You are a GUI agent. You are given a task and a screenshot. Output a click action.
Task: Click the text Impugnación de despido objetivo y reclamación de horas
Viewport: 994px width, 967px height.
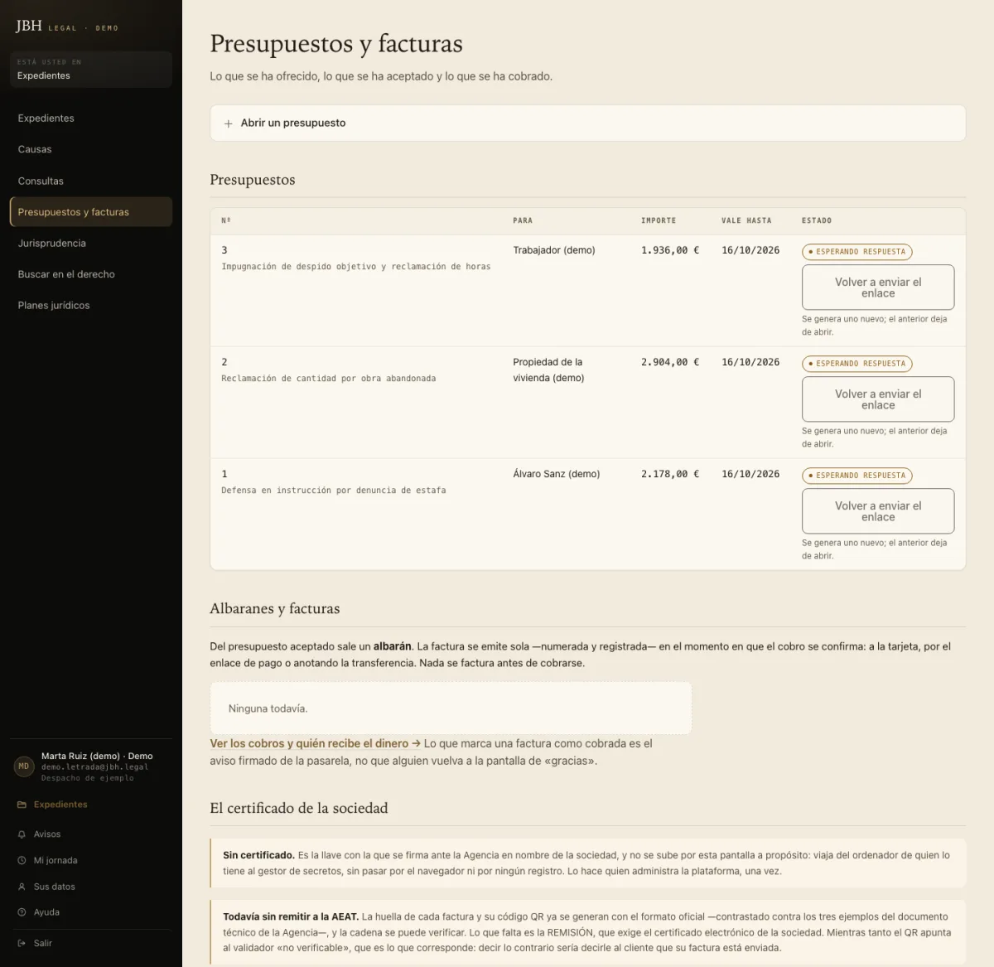coord(356,267)
